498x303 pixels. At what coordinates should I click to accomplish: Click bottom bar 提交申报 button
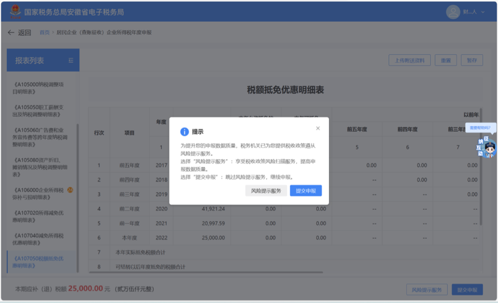tap(467, 289)
